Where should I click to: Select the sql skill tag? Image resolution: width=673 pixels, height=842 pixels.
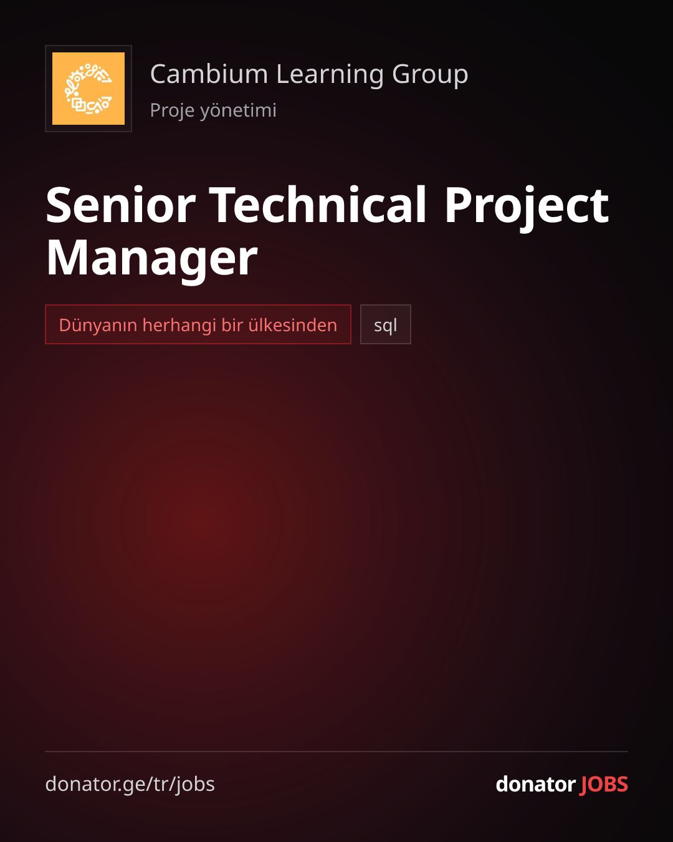click(x=386, y=324)
